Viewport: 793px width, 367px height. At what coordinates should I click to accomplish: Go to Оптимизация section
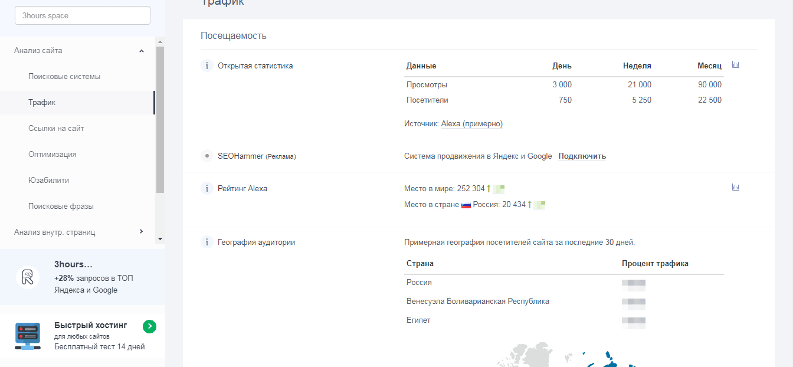tap(53, 155)
